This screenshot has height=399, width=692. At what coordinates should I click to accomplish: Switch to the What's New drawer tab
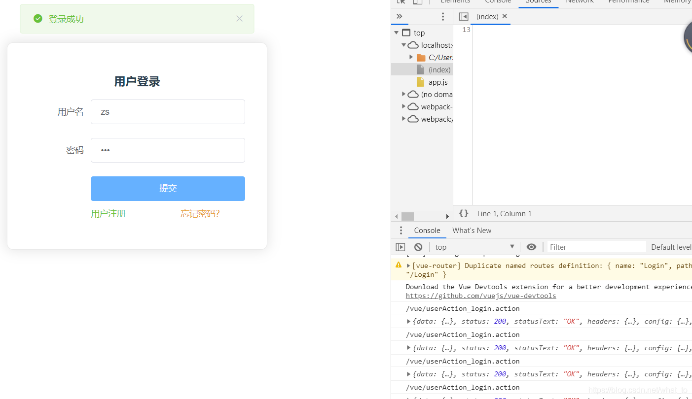click(x=472, y=230)
